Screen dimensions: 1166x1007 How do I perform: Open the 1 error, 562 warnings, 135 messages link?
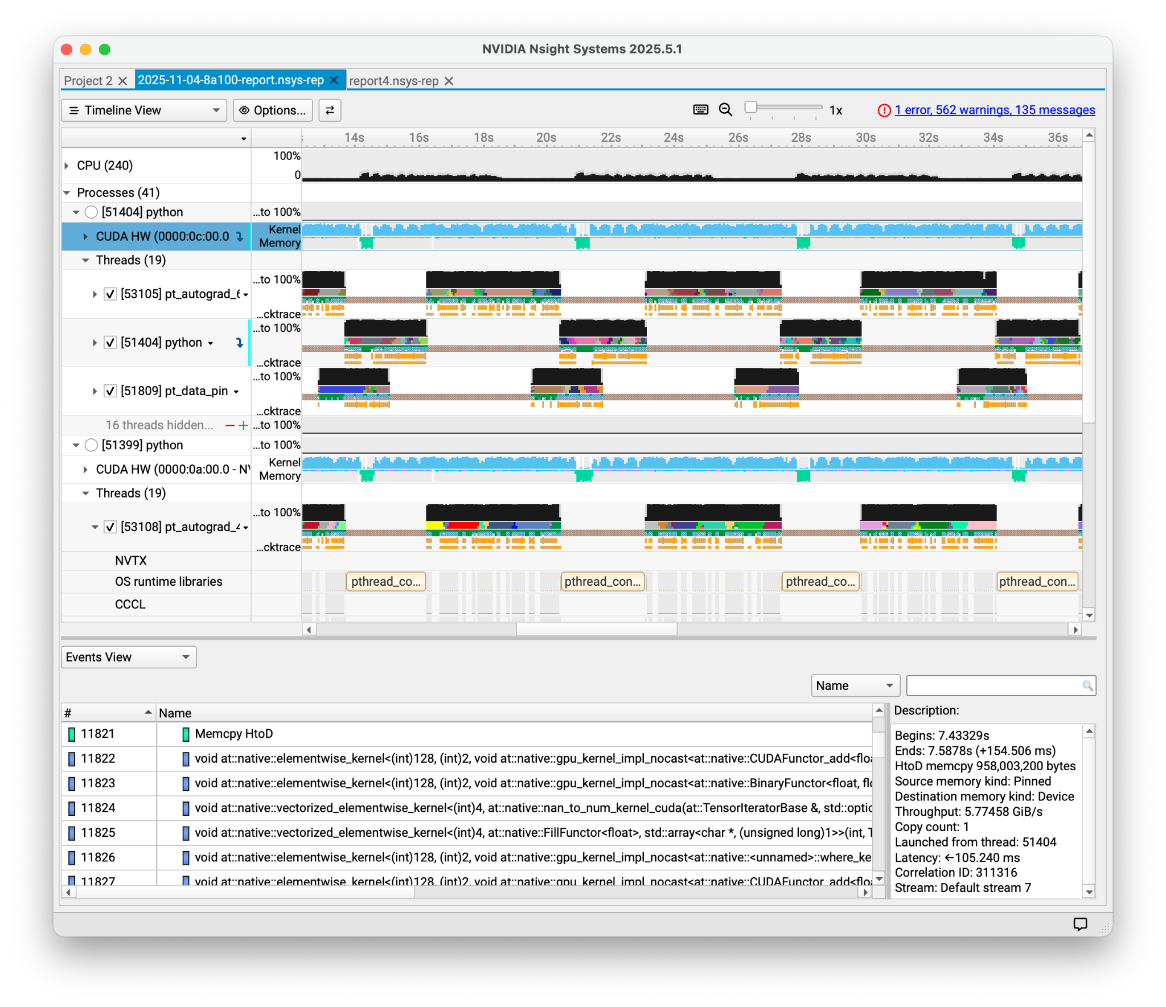point(994,110)
